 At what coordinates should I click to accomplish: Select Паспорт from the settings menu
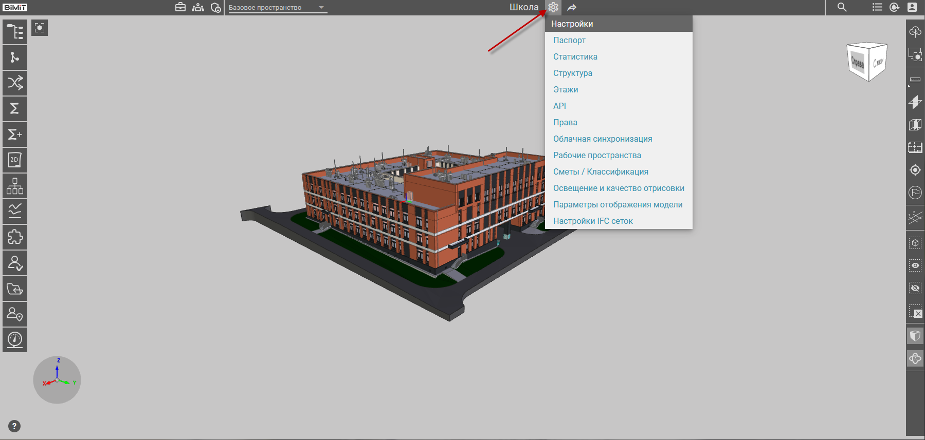(569, 40)
